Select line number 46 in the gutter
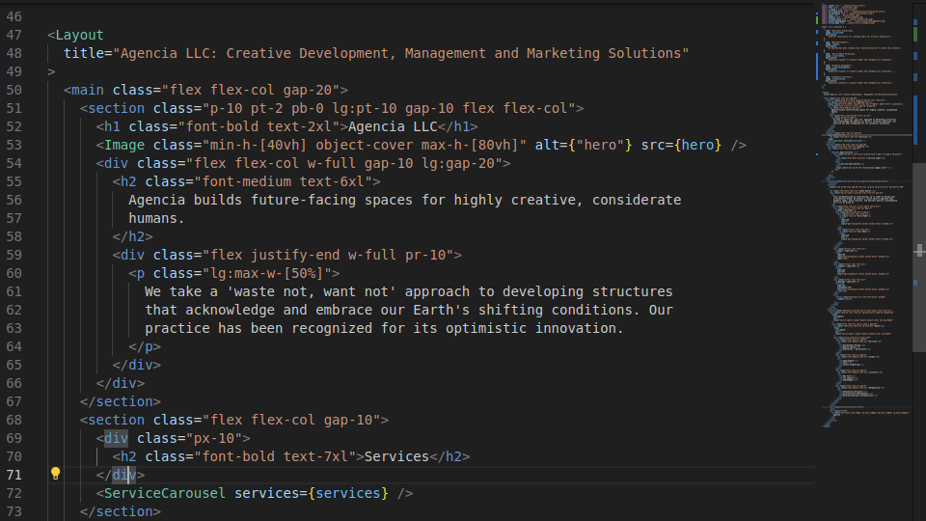This screenshot has height=521, width=926. click(14, 16)
